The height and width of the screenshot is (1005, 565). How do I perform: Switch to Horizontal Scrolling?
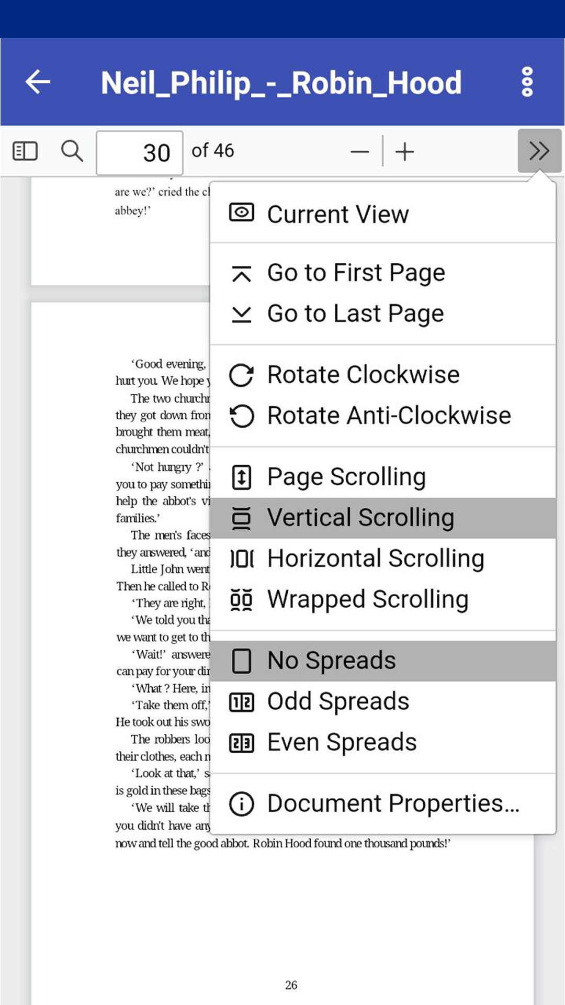(383, 559)
